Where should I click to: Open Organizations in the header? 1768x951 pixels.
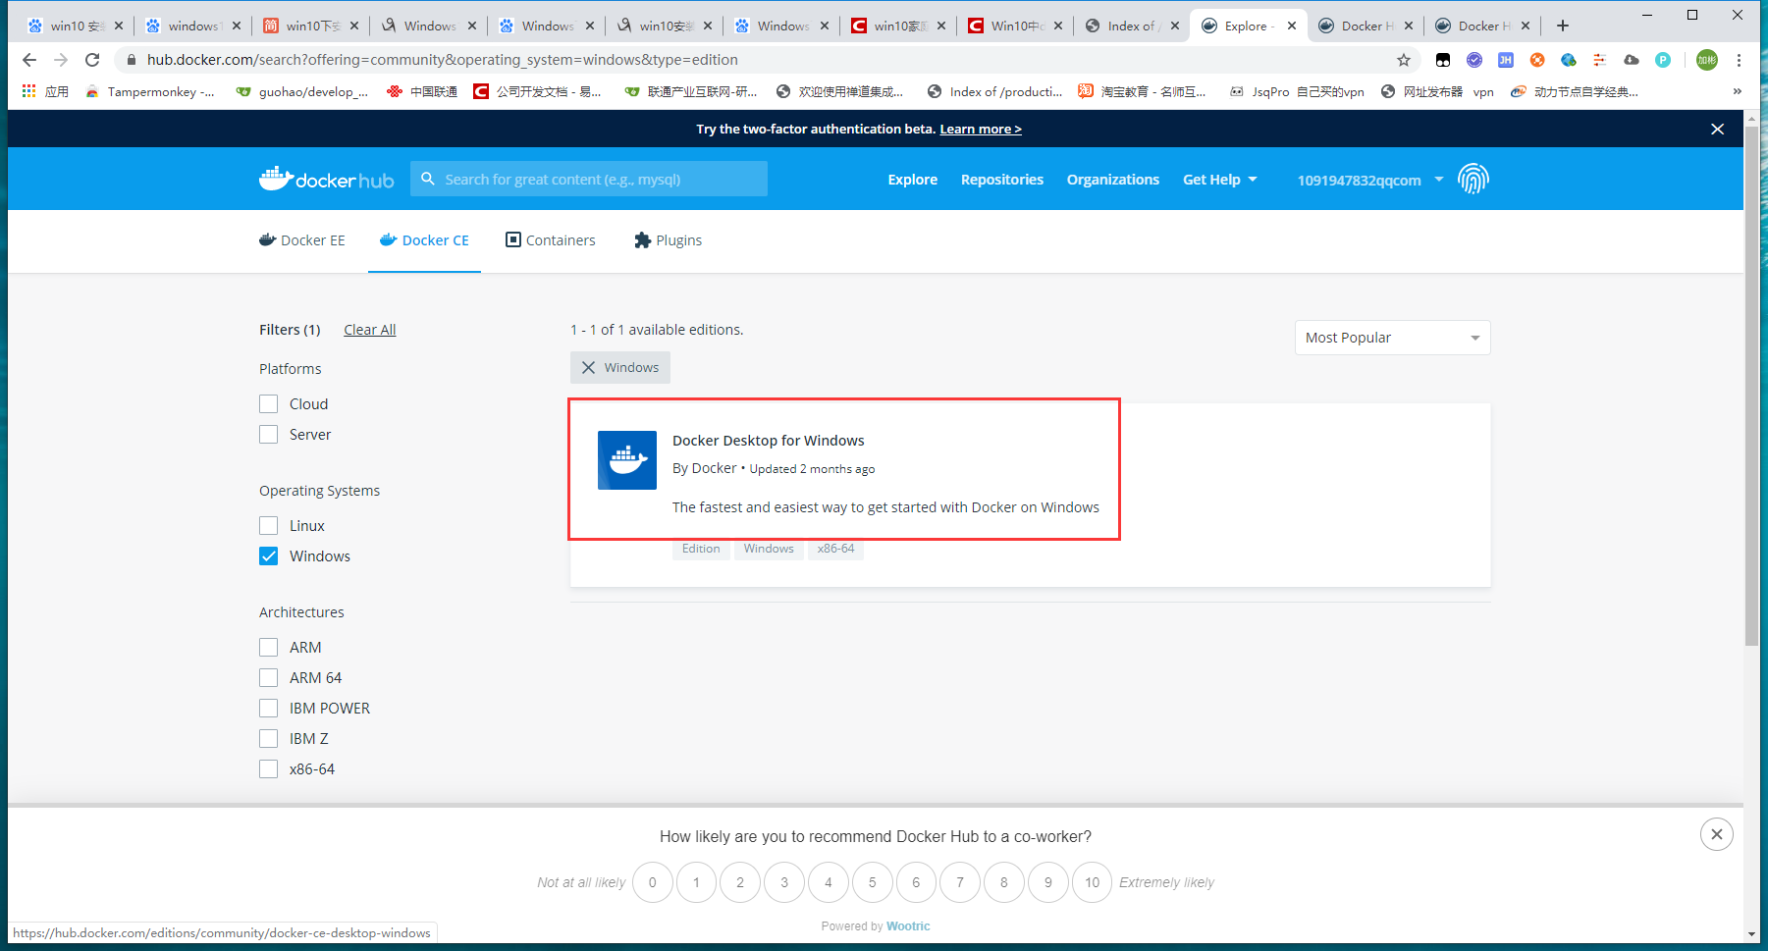pos(1113,180)
